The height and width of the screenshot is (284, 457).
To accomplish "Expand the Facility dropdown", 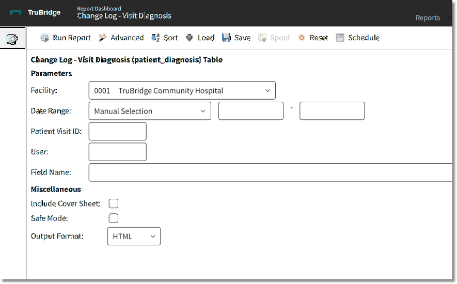I will tap(182, 90).
